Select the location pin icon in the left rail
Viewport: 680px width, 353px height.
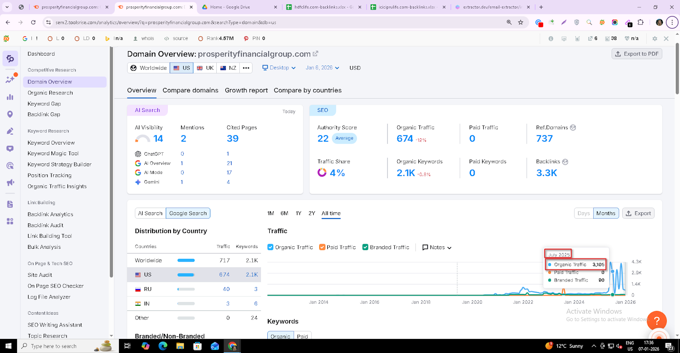10,114
